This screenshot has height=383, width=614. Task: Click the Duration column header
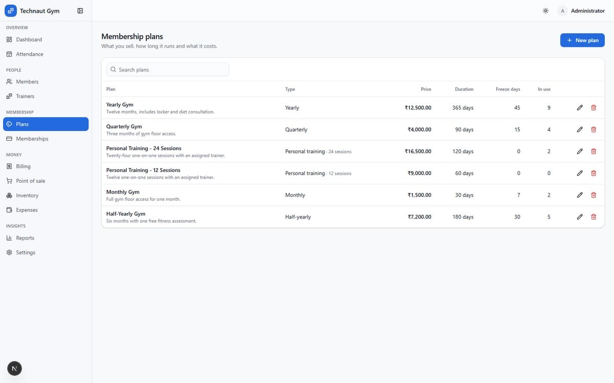point(464,89)
